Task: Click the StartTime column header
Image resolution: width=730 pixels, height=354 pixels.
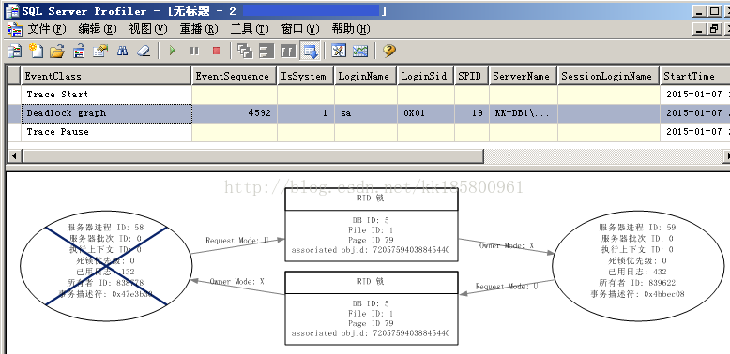Action: [694, 76]
